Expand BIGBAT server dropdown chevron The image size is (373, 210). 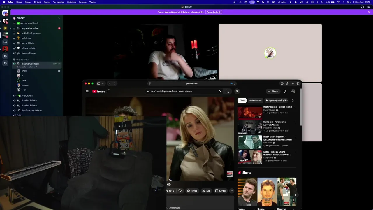(x=59, y=18)
